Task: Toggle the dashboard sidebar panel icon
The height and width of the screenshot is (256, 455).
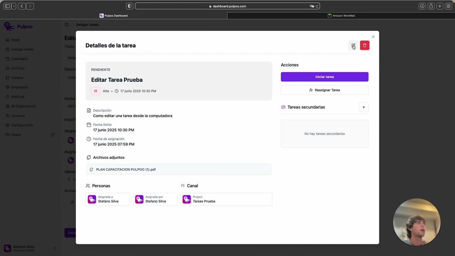Action: tap(67, 25)
